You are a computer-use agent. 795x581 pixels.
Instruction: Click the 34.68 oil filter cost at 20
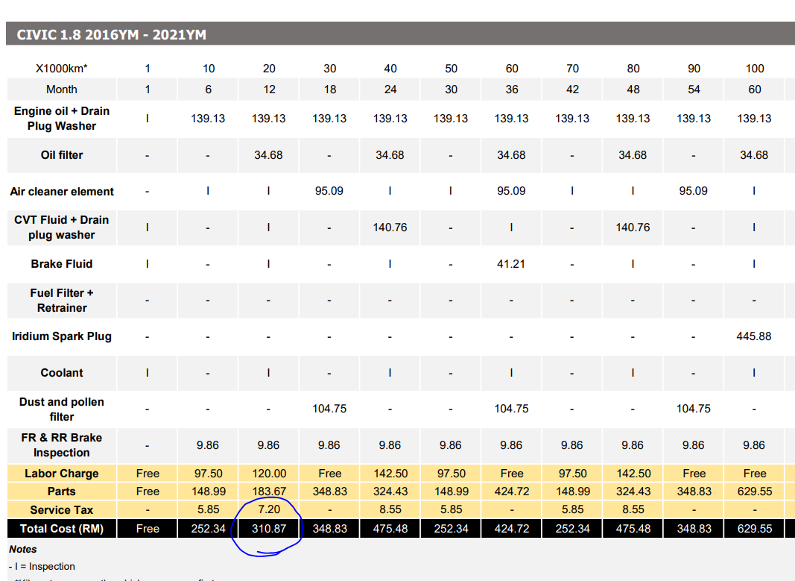point(268,155)
